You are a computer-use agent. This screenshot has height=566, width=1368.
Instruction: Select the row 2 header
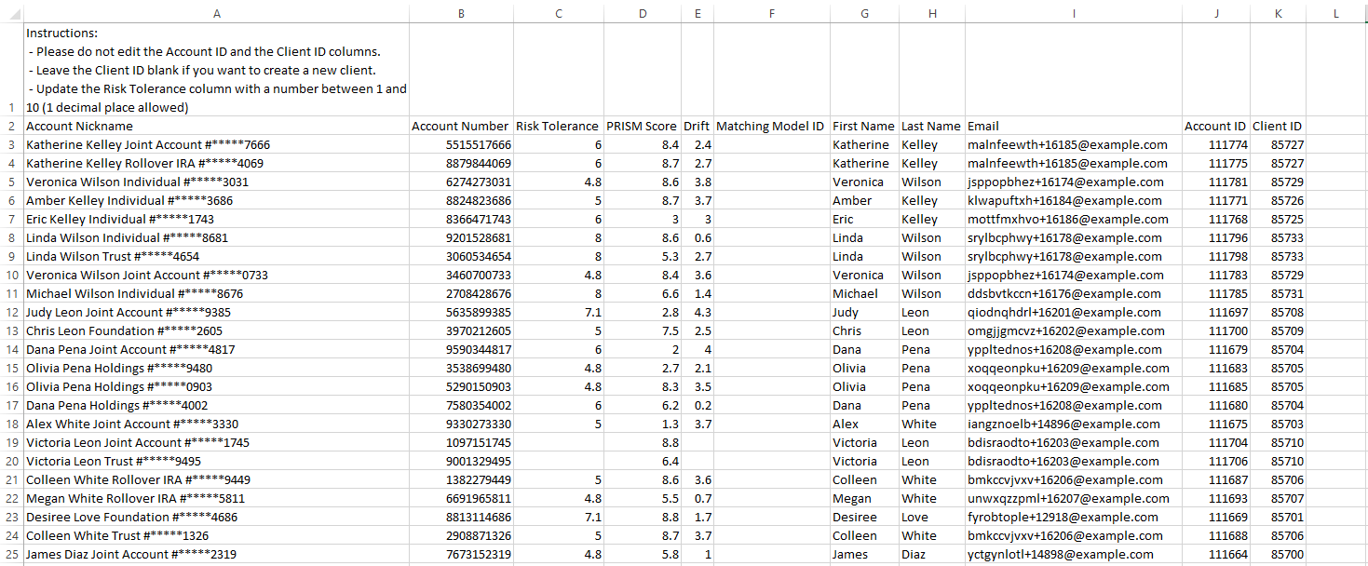[x=11, y=126]
